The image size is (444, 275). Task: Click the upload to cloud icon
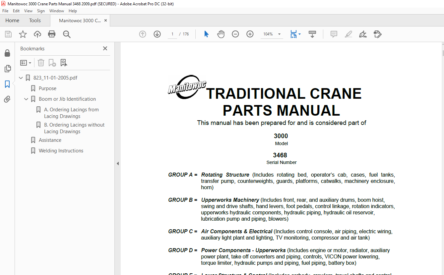[37, 34]
